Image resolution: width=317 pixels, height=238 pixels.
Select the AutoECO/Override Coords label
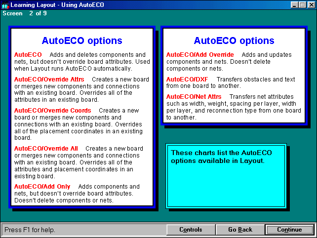pos(52,111)
